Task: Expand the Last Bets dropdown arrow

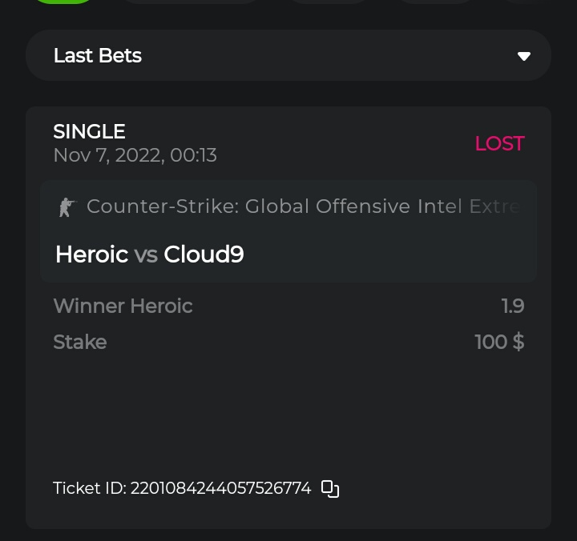Action: 523,56
